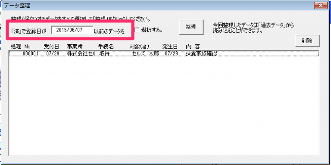Click the 株式会社セル office cell in the row
The width and height of the screenshot is (331, 165).
point(81,53)
